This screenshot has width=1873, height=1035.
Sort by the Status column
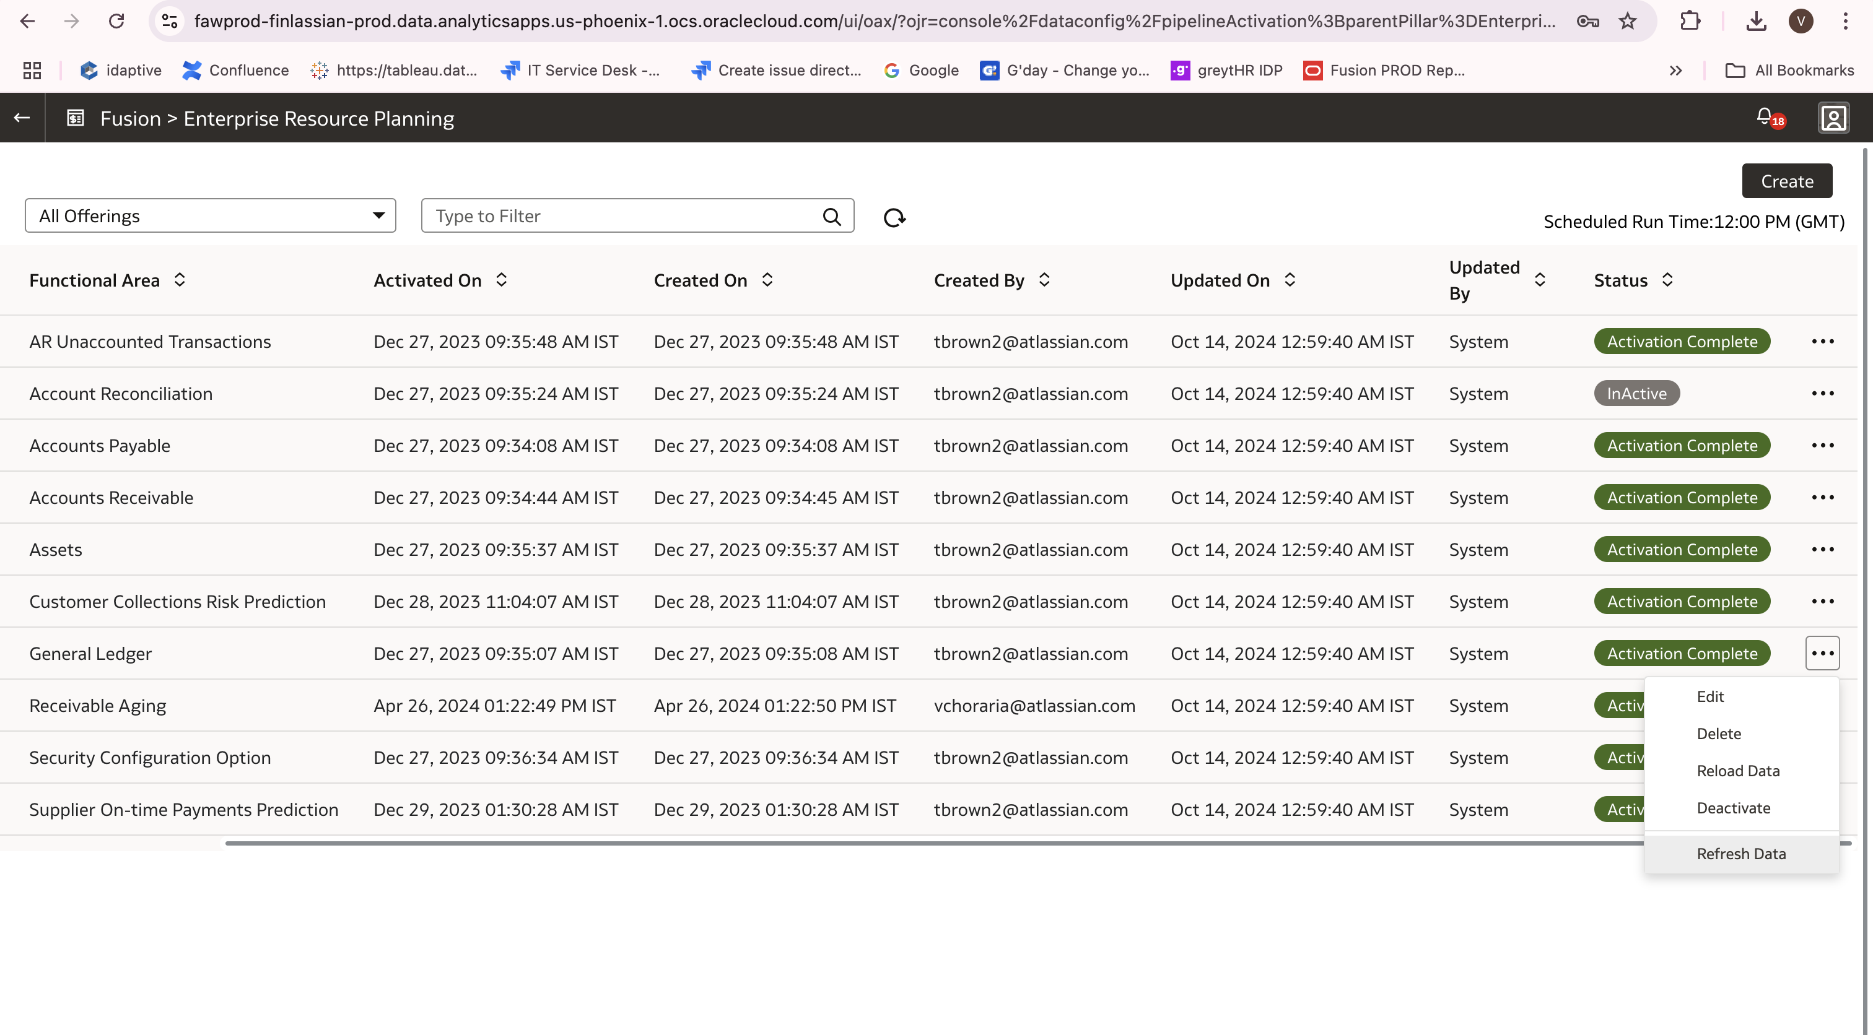[x=1667, y=280]
